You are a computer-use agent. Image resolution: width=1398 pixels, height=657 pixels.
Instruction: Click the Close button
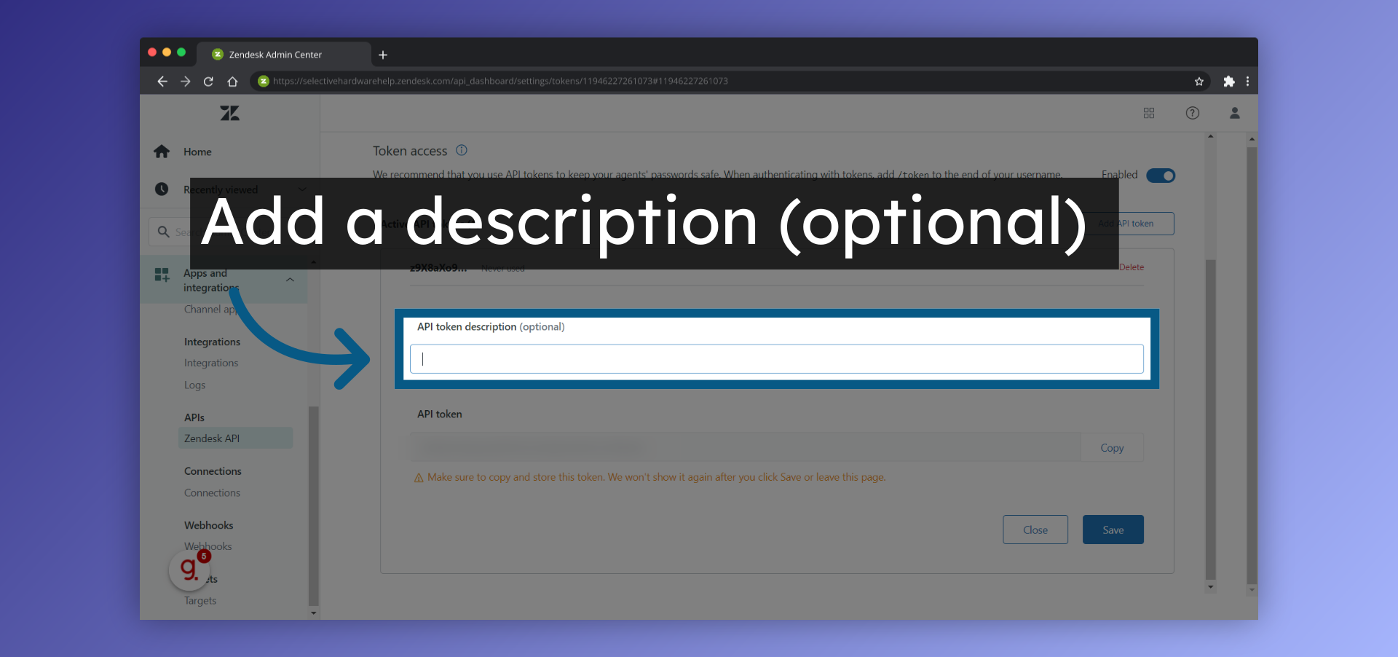(x=1035, y=530)
